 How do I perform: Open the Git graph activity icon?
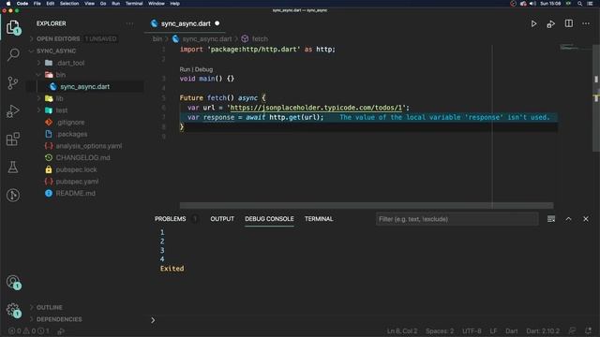point(13,196)
